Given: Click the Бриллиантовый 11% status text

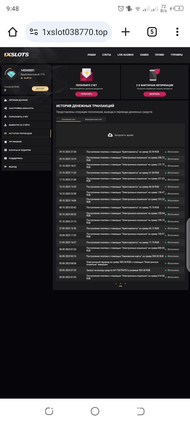Looking at the screenshot, I should coord(33,74).
